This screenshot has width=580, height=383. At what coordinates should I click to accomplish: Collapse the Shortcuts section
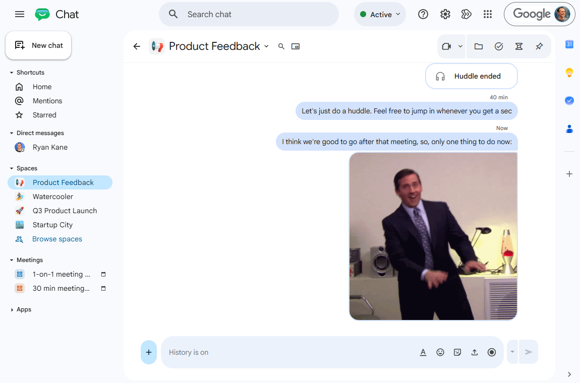pyautogui.click(x=12, y=73)
